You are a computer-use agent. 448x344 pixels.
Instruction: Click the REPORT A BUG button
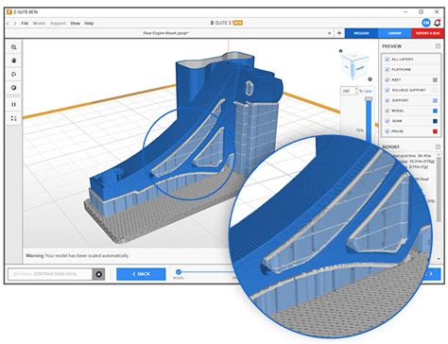tap(427, 33)
